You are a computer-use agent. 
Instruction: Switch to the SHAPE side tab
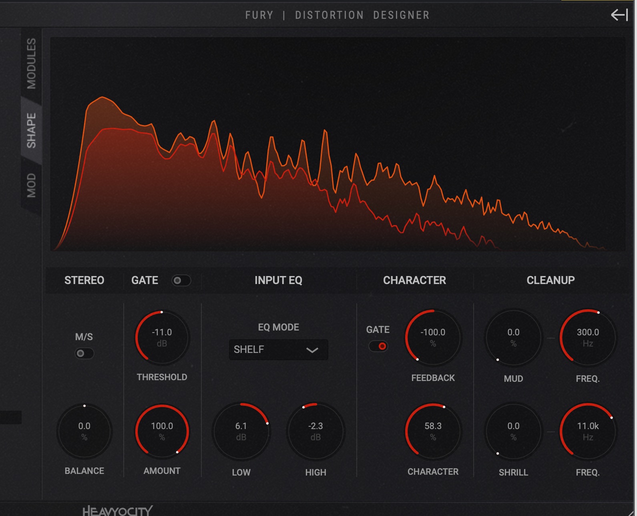(x=31, y=130)
